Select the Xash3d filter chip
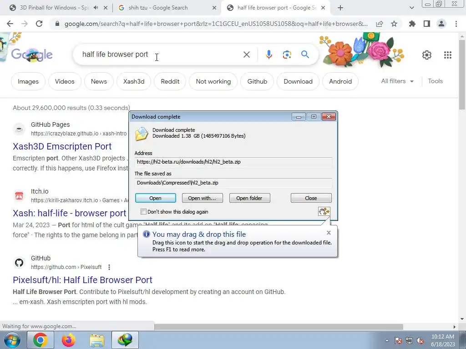 tap(134, 81)
